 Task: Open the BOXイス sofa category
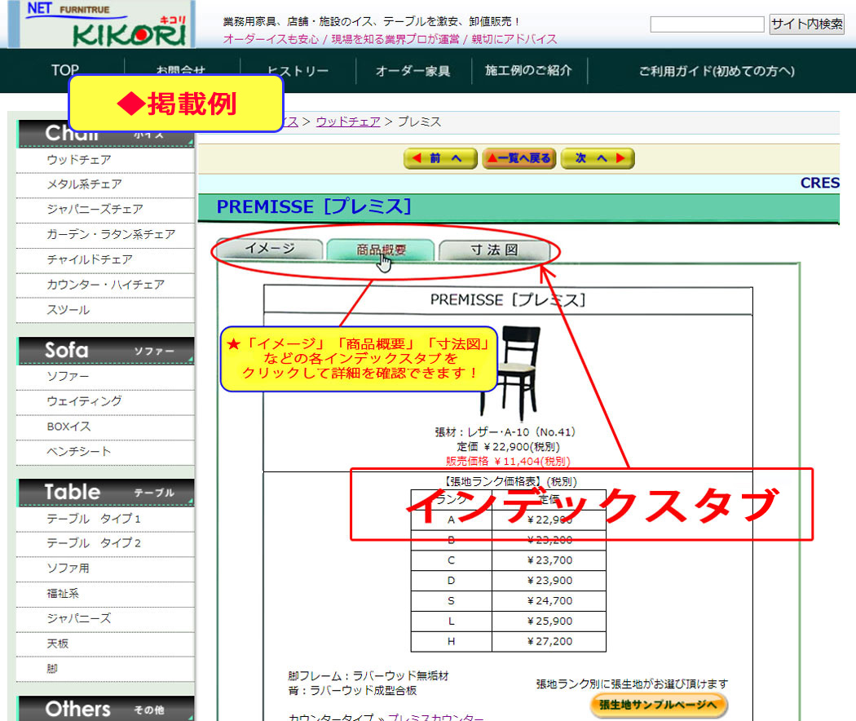[68, 427]
